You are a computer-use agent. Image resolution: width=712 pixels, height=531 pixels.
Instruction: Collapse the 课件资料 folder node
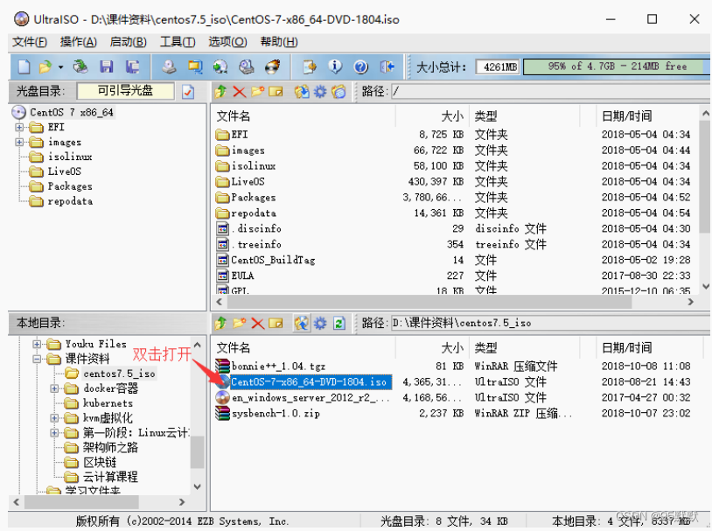click(x=37, y=359)
